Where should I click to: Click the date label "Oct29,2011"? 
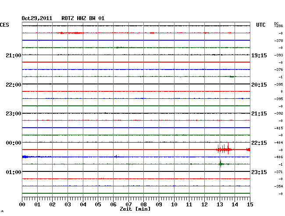37,18
